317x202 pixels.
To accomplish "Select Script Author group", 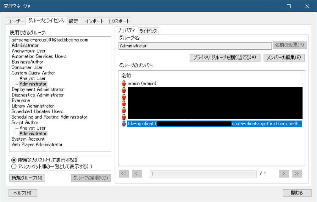I will (x=25, y=122).
